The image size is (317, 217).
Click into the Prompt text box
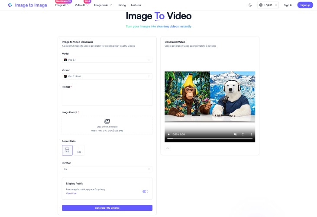[107, 98]
